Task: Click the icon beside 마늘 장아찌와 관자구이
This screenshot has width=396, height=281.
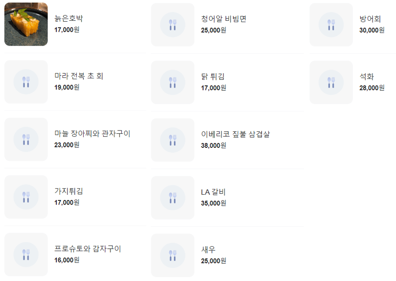Action: pos(26,140)
